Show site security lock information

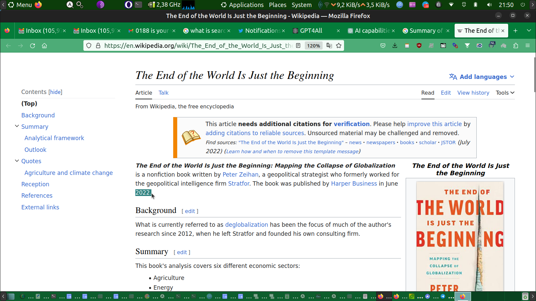tap(98, 45)
